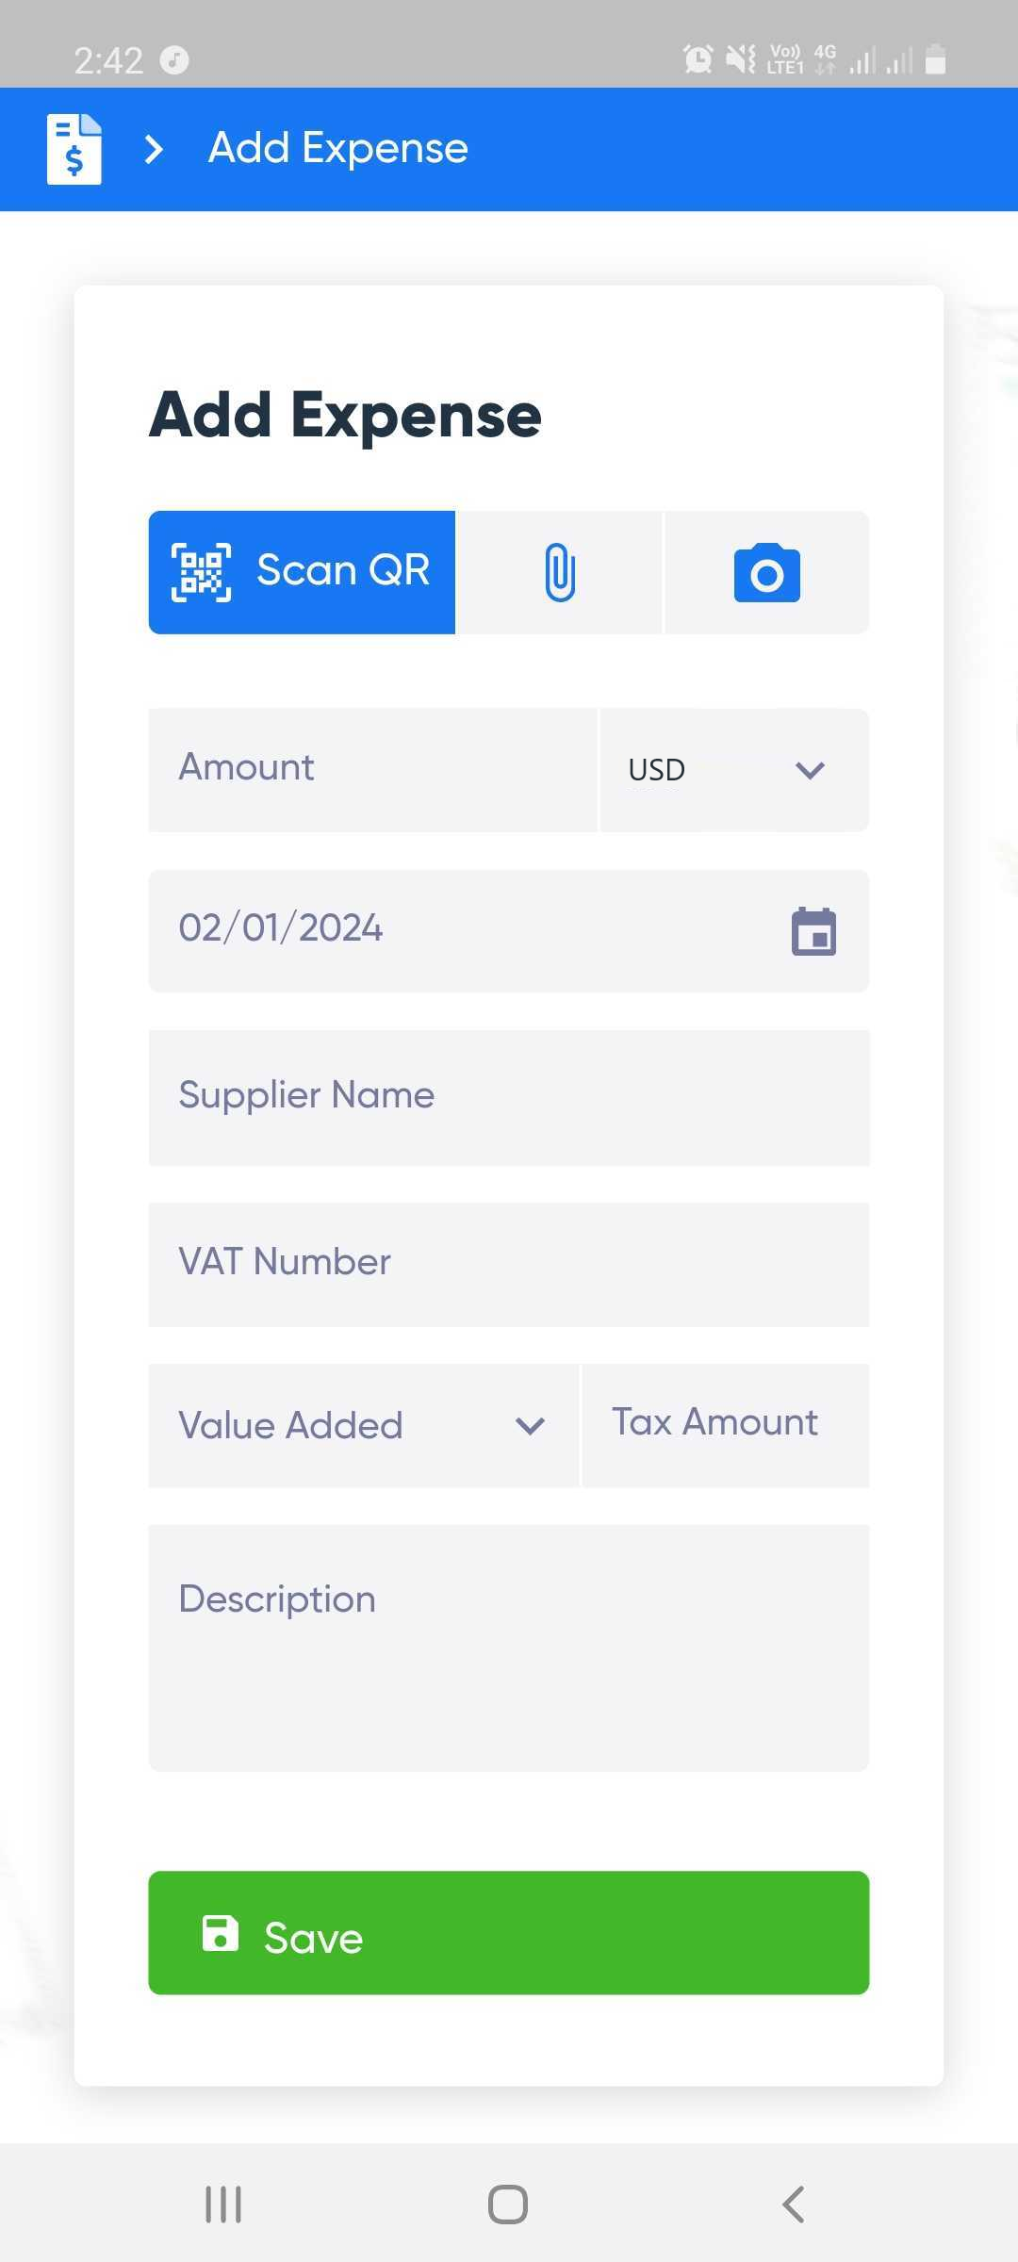Attach a file with the paperclip icon
The image size is (1018, 2262).
click(560, 572)
